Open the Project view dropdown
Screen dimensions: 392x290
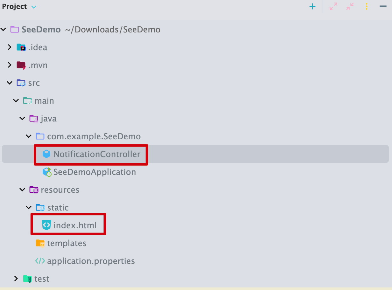[34, 7]
